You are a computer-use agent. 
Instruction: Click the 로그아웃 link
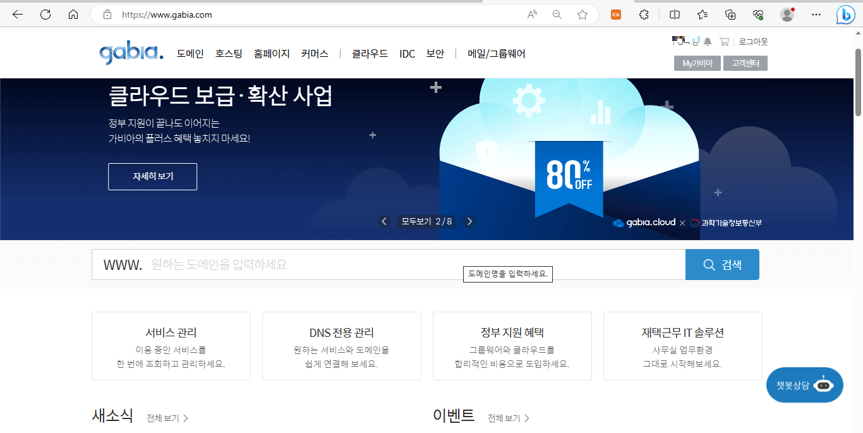point(753,42)
